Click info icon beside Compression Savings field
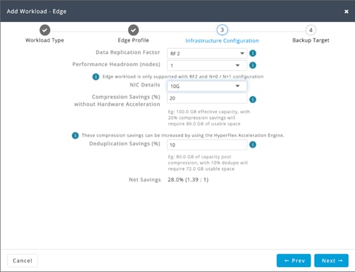355x272 pixels. click(252, 100)
